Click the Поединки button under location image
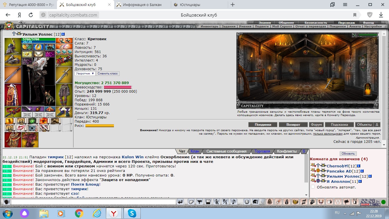Image resolution: width=389 pixels, height=219 pixels. [x=263, y=125]
